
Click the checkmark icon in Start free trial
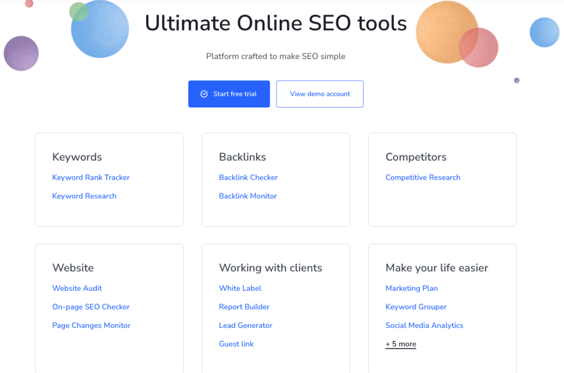(x=204, y=94)
